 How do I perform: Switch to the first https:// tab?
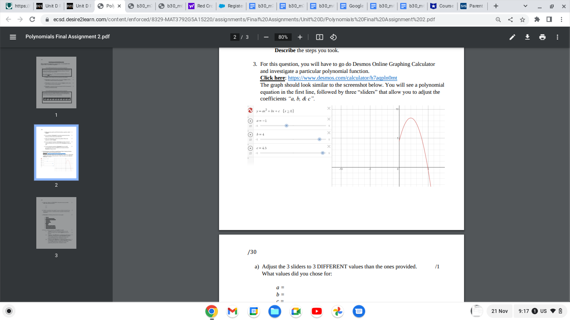(x=17, y=6)
